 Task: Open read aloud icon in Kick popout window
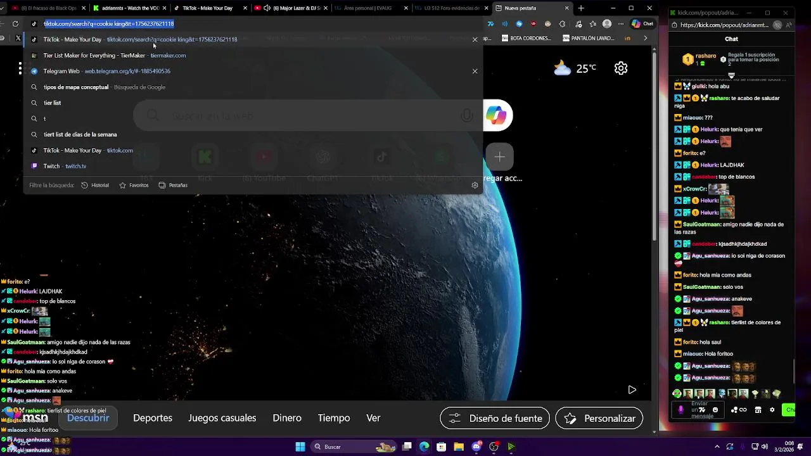click(789, 25)
